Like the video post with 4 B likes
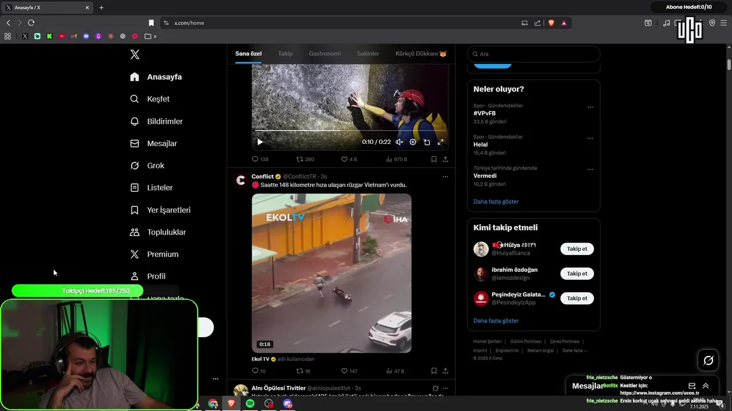The height and width of the screenshot is (411, 732). click(349, 159)
